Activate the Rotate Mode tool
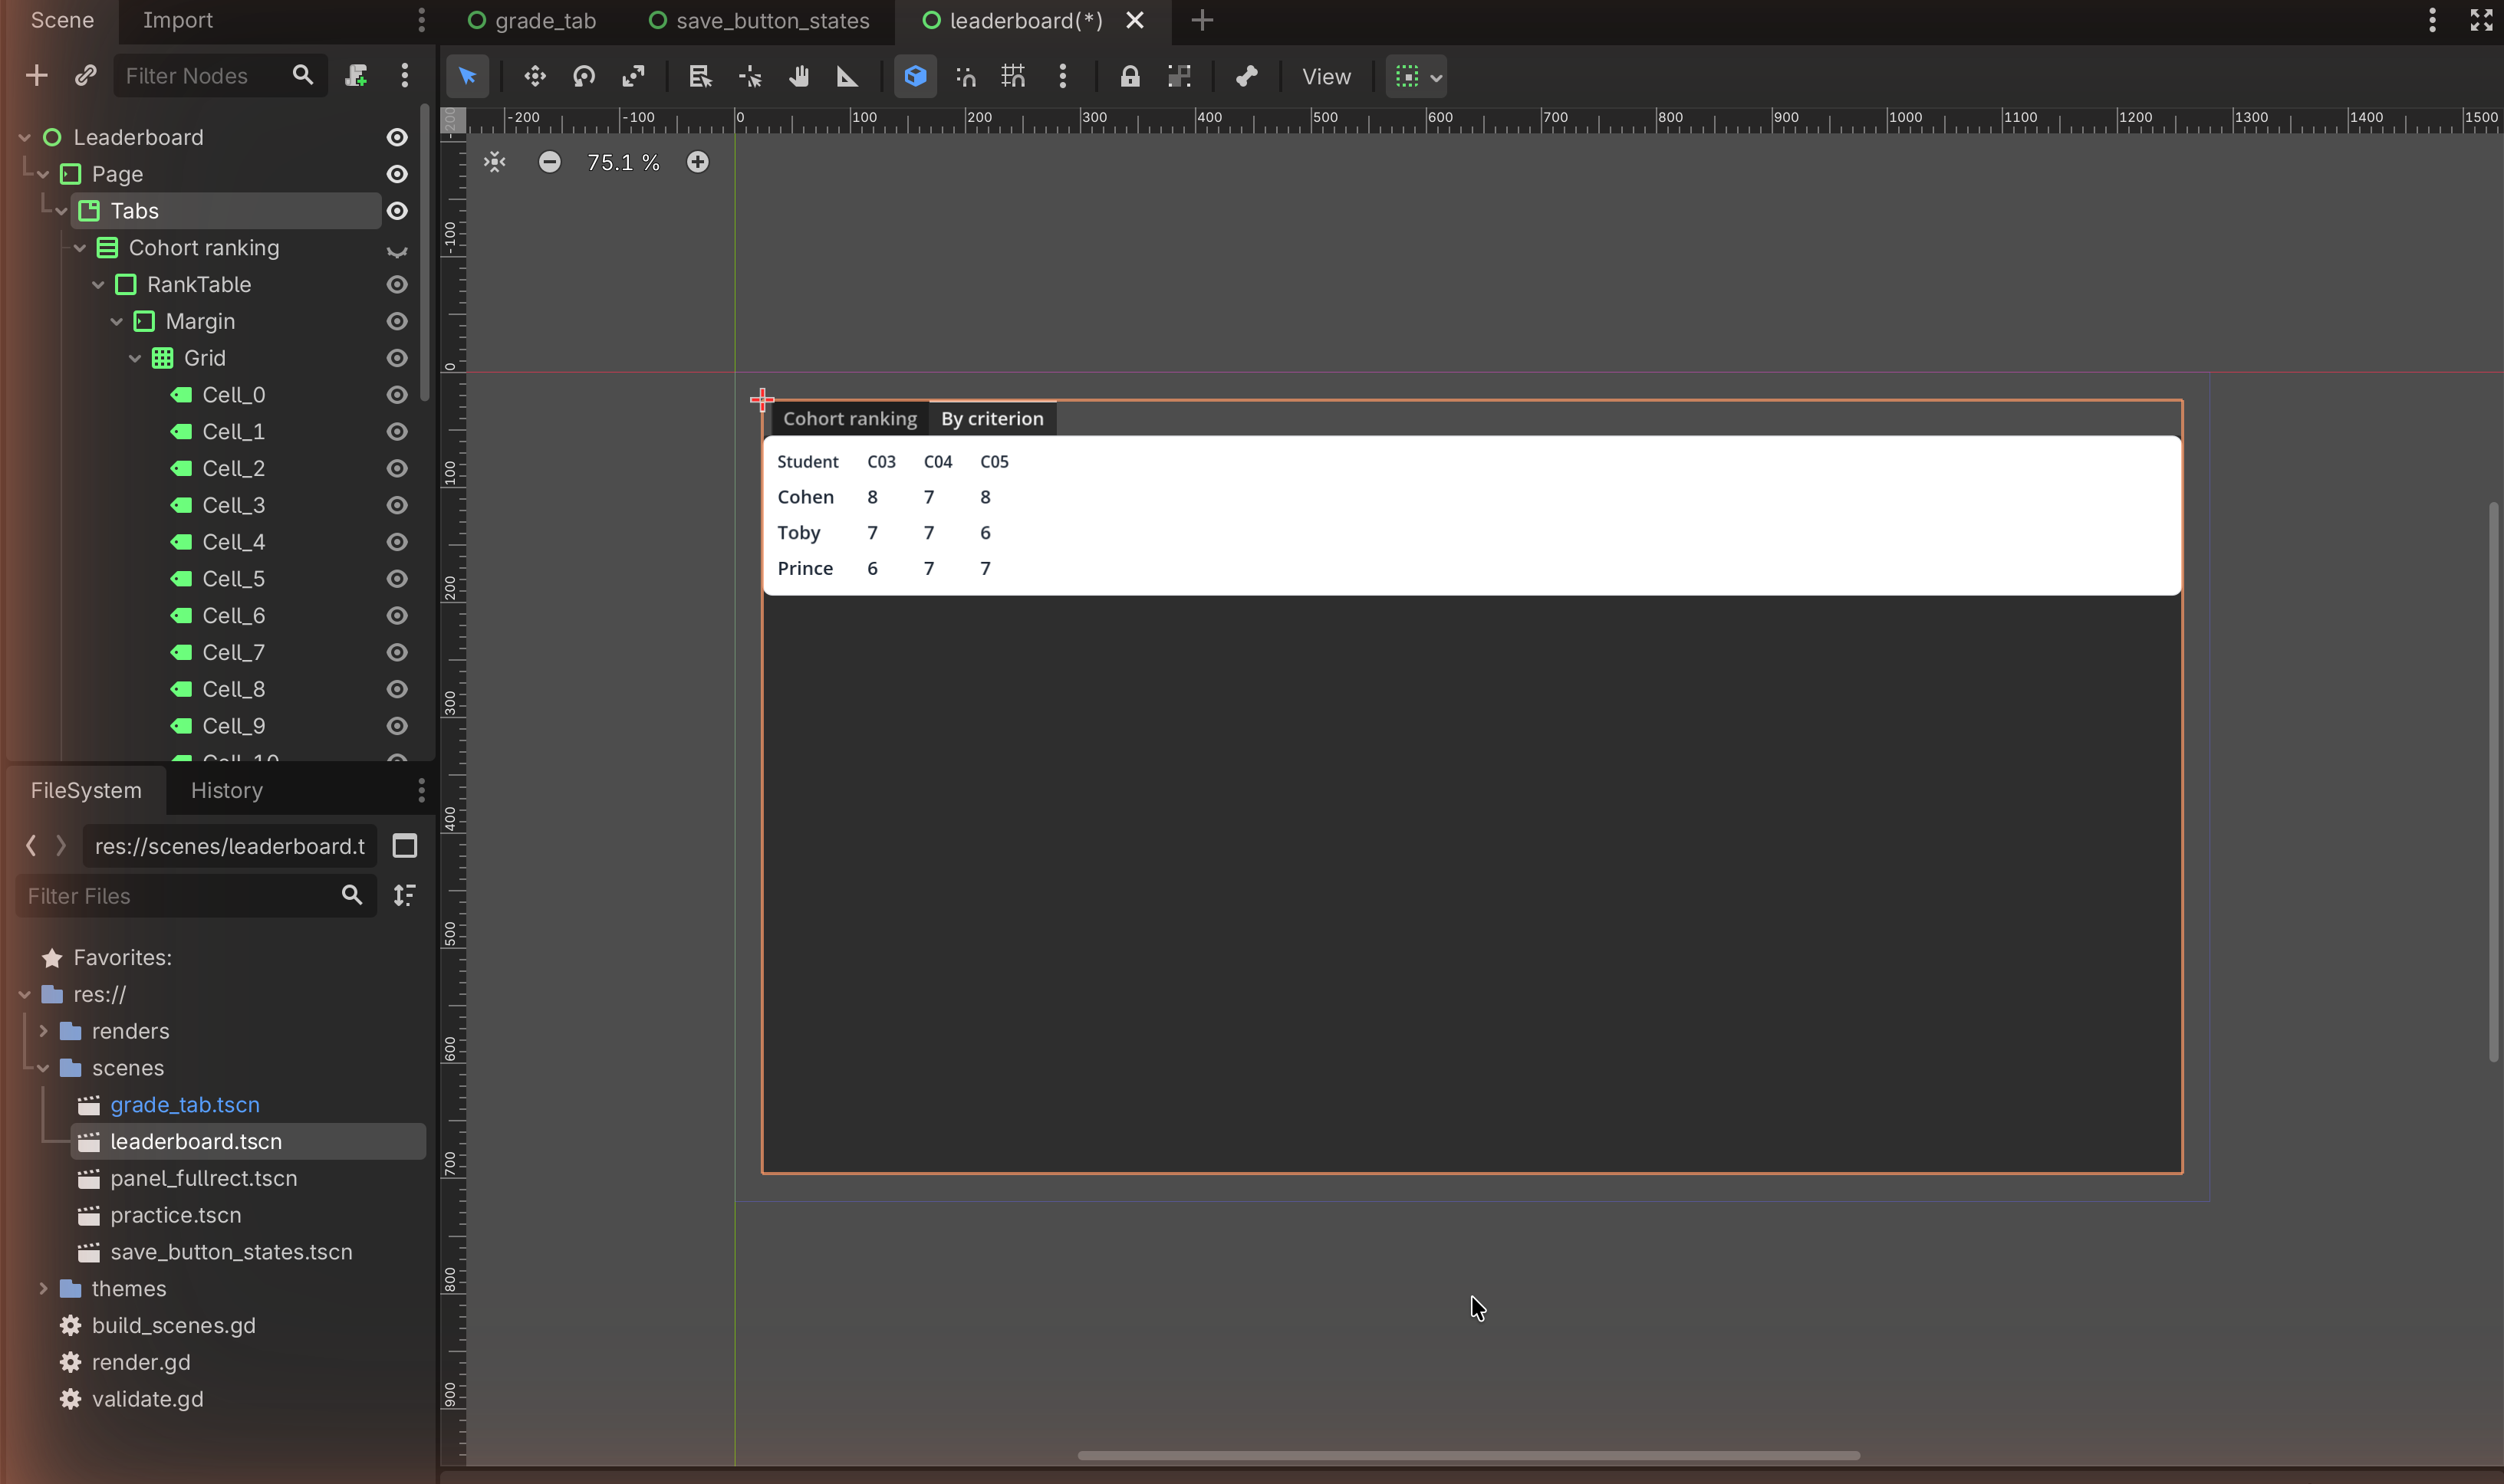 point(584,76)
